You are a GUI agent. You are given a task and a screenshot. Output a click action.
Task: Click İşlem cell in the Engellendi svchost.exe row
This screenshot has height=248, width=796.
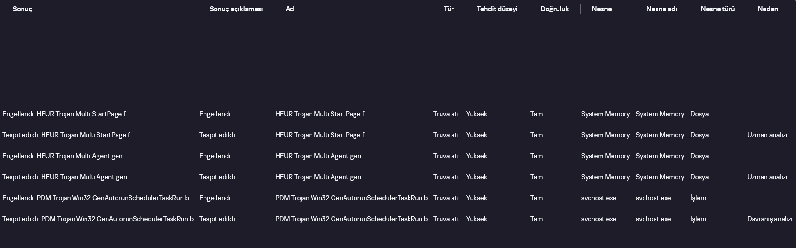(698, 198)
